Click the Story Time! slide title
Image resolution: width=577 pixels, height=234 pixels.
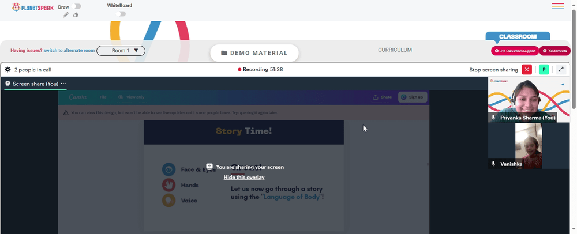[243, 131]
